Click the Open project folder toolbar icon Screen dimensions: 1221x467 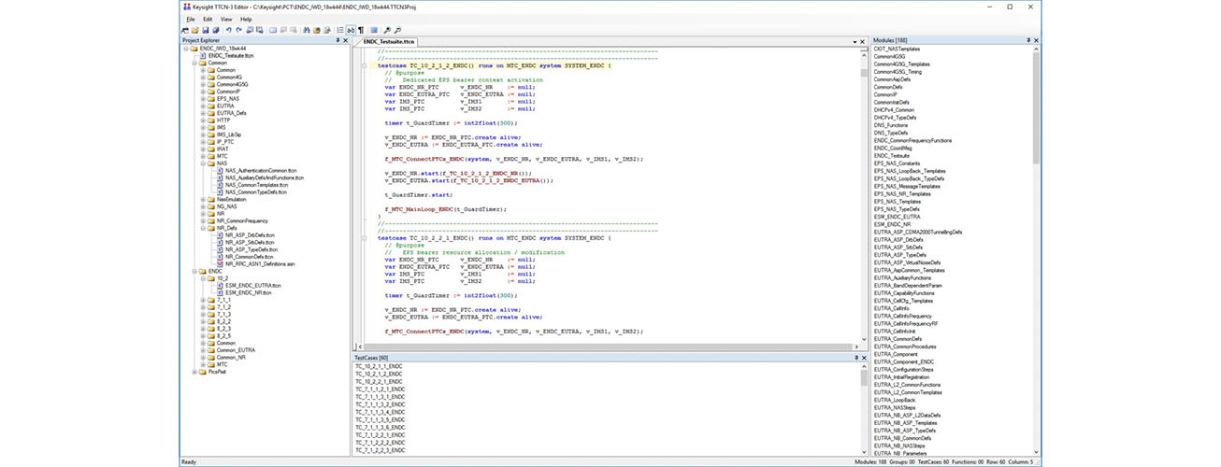[194, 30]
